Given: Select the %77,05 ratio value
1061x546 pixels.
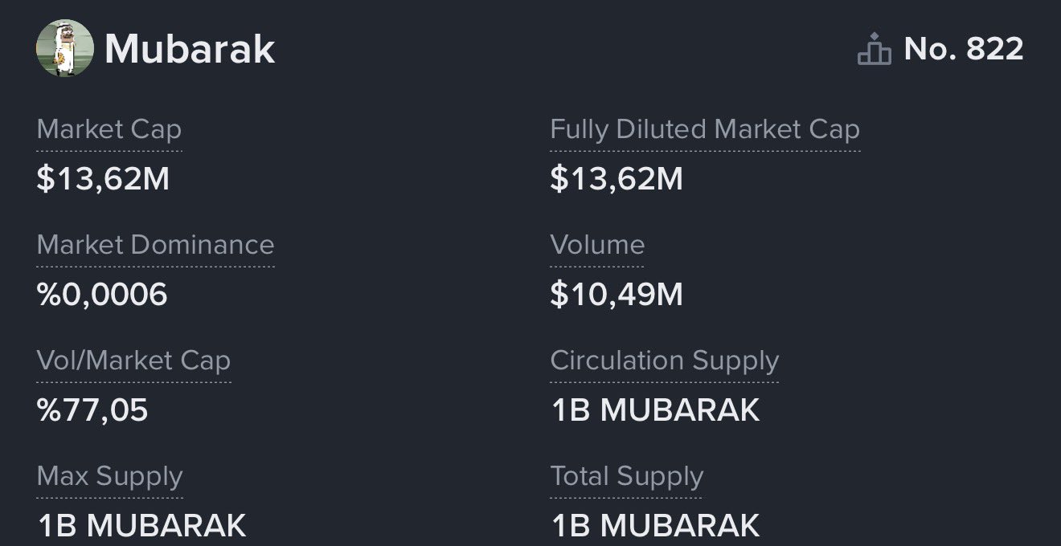Looking at the screenshot, I should pos(92,410).
